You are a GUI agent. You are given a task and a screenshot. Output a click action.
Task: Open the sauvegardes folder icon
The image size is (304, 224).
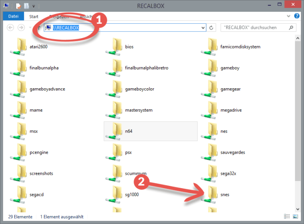pyautogui.click(x=209, y=152)
